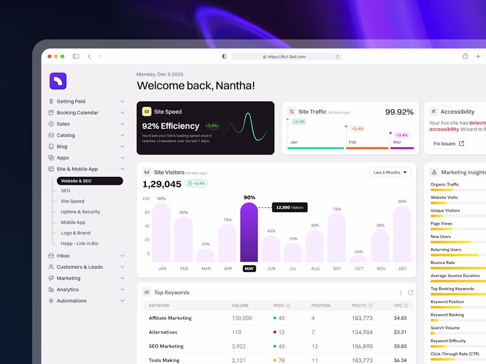This screenshot has height=364, width=486.
Task: Reload the page with the refresh icon
Action: click(x=338, y=56)
